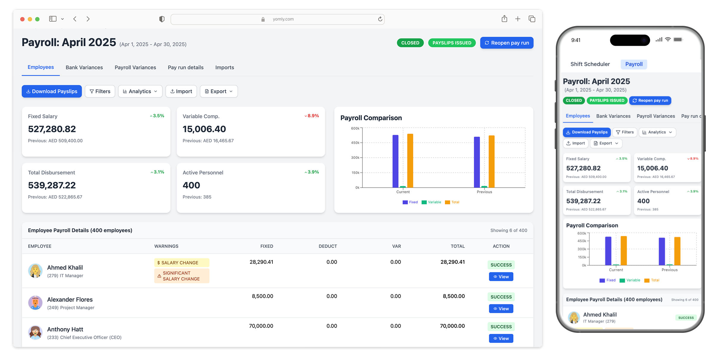Go forward with the browser forward arrow
The image size is (706, 359).
pyautogui.click(x=88, y=19)
